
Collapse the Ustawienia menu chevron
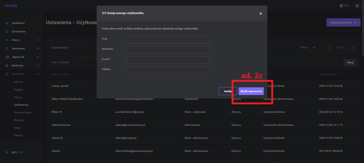coord(38,74)
